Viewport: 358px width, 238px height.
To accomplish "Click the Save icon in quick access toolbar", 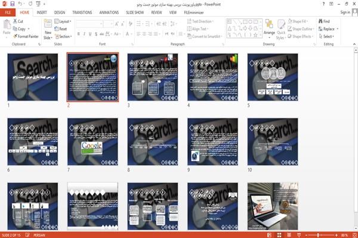I will pyautogui.click(x=13, y=4).
